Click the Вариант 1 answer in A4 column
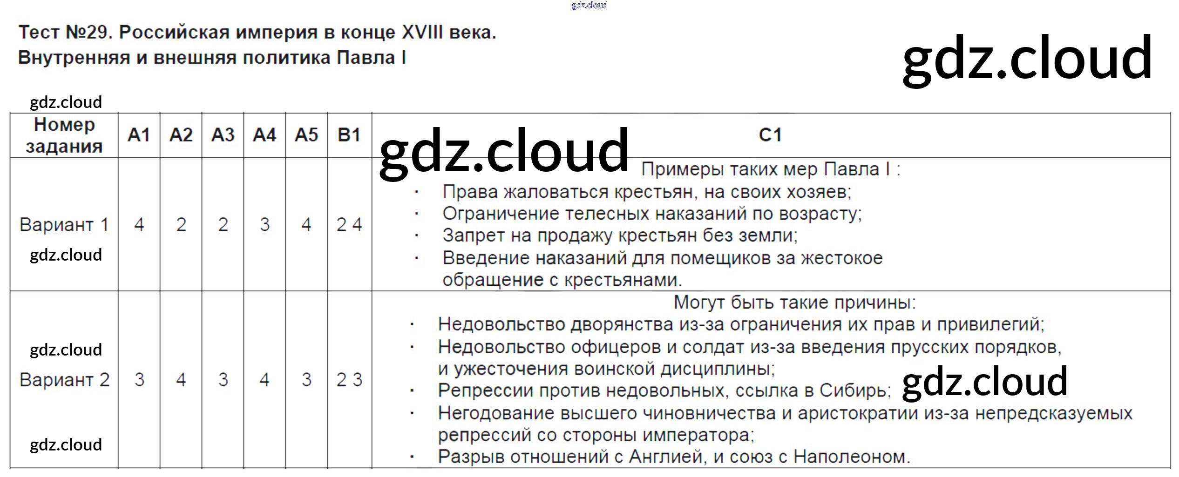This screenshot has height=477, width=1179. pos(264,225)
